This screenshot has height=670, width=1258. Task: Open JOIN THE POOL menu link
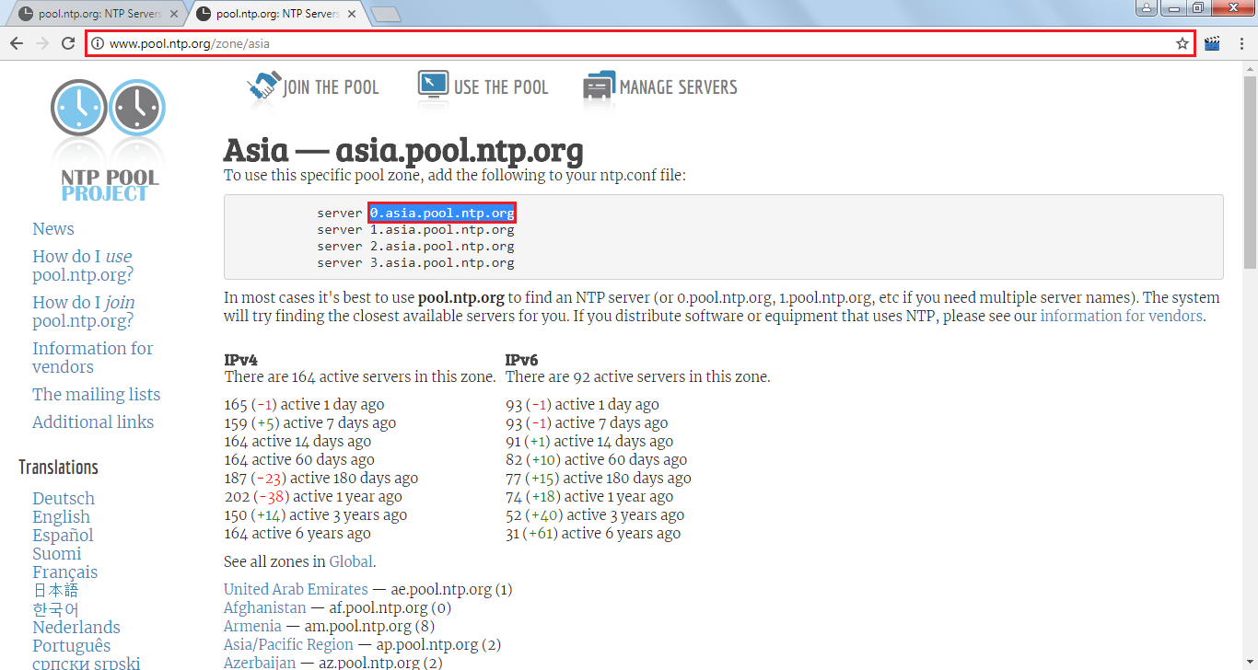[x=331, y=87]
